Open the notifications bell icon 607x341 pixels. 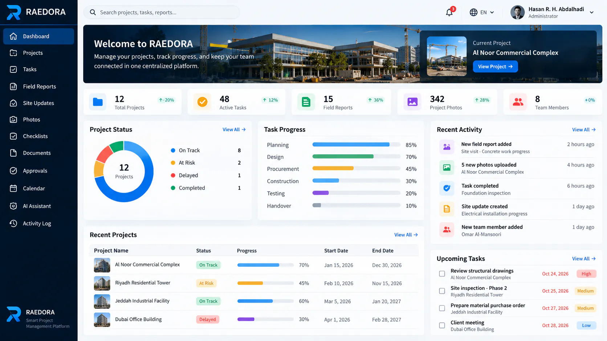[x=449, y=12]
